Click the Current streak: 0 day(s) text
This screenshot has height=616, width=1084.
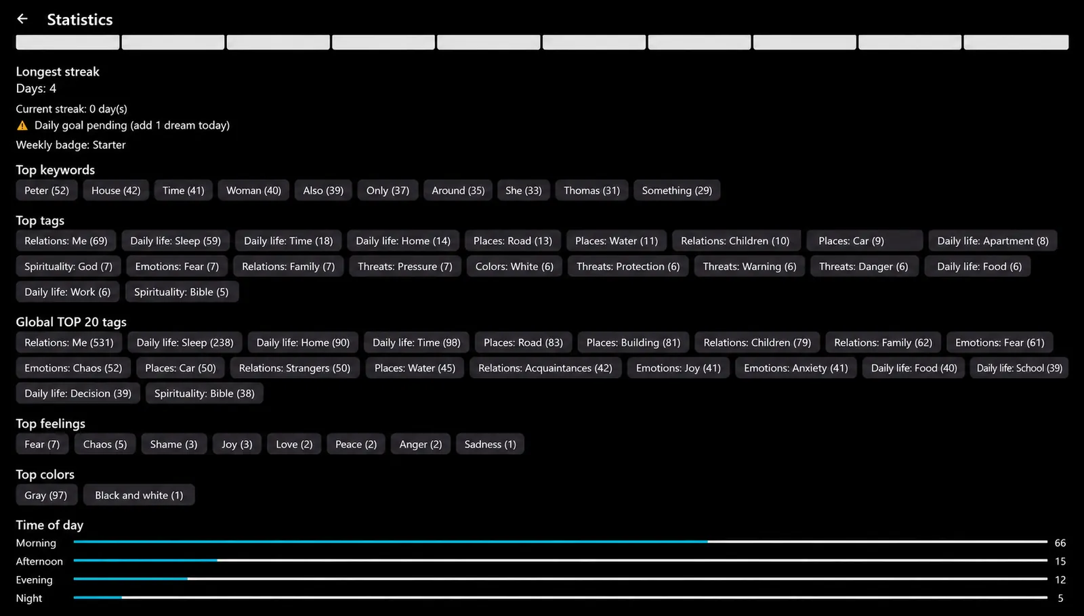pos(72,109)
